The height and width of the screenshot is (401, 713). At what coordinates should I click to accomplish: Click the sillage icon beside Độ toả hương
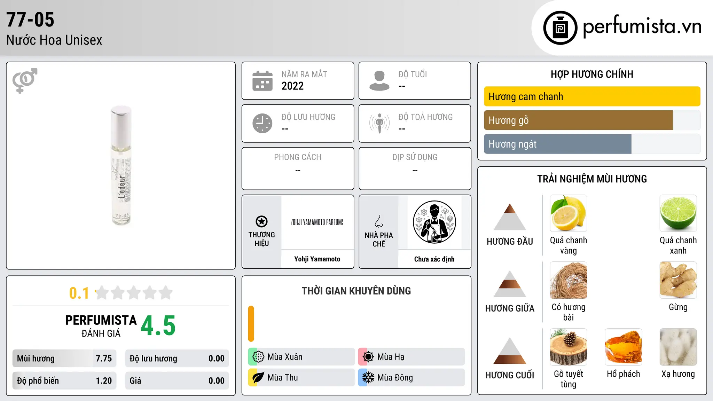coord(379,123)
